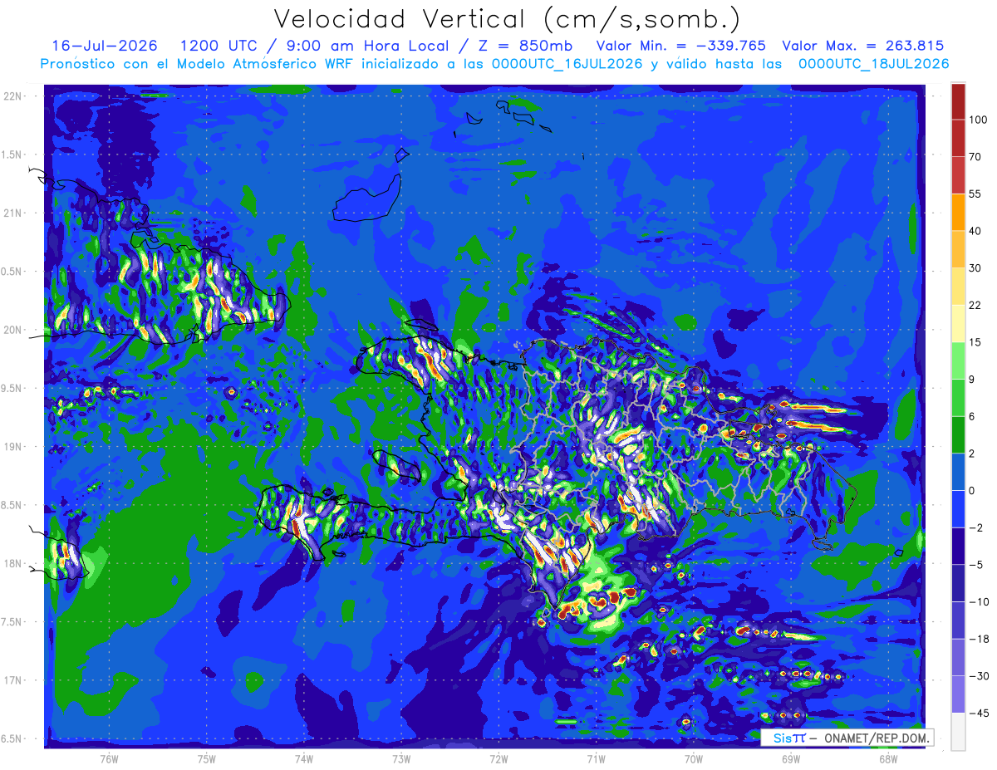Click the "68W" longitude label
This screenshot has height=770, width=997.
point(888,759)
